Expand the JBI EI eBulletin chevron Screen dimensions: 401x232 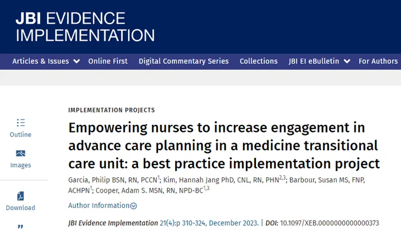coord(347,61)
